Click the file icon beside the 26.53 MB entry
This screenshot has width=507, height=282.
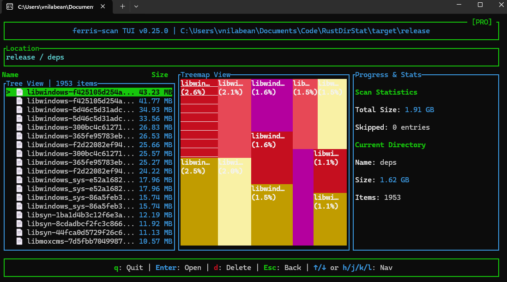coord(19,136)
